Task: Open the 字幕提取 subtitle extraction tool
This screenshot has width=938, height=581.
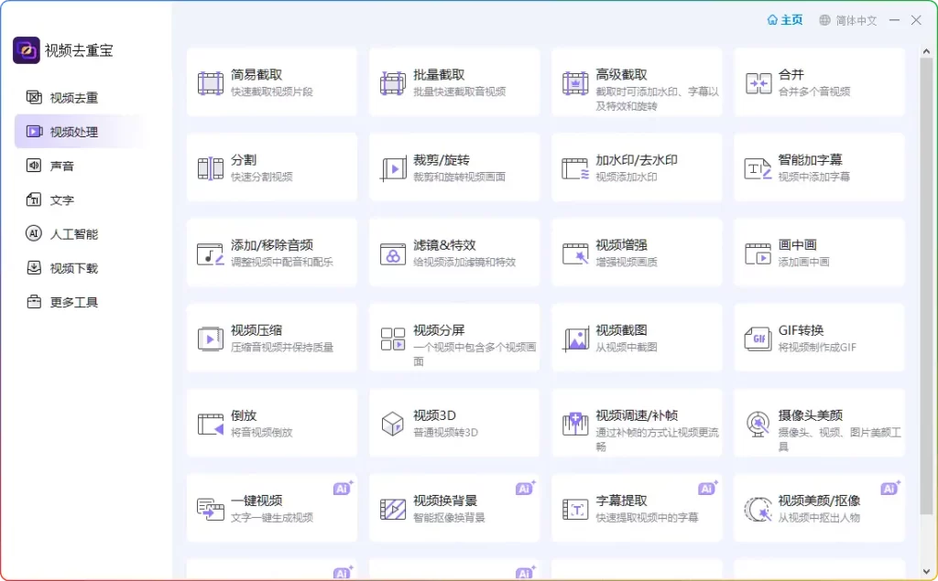Action: tap(636, 508)
